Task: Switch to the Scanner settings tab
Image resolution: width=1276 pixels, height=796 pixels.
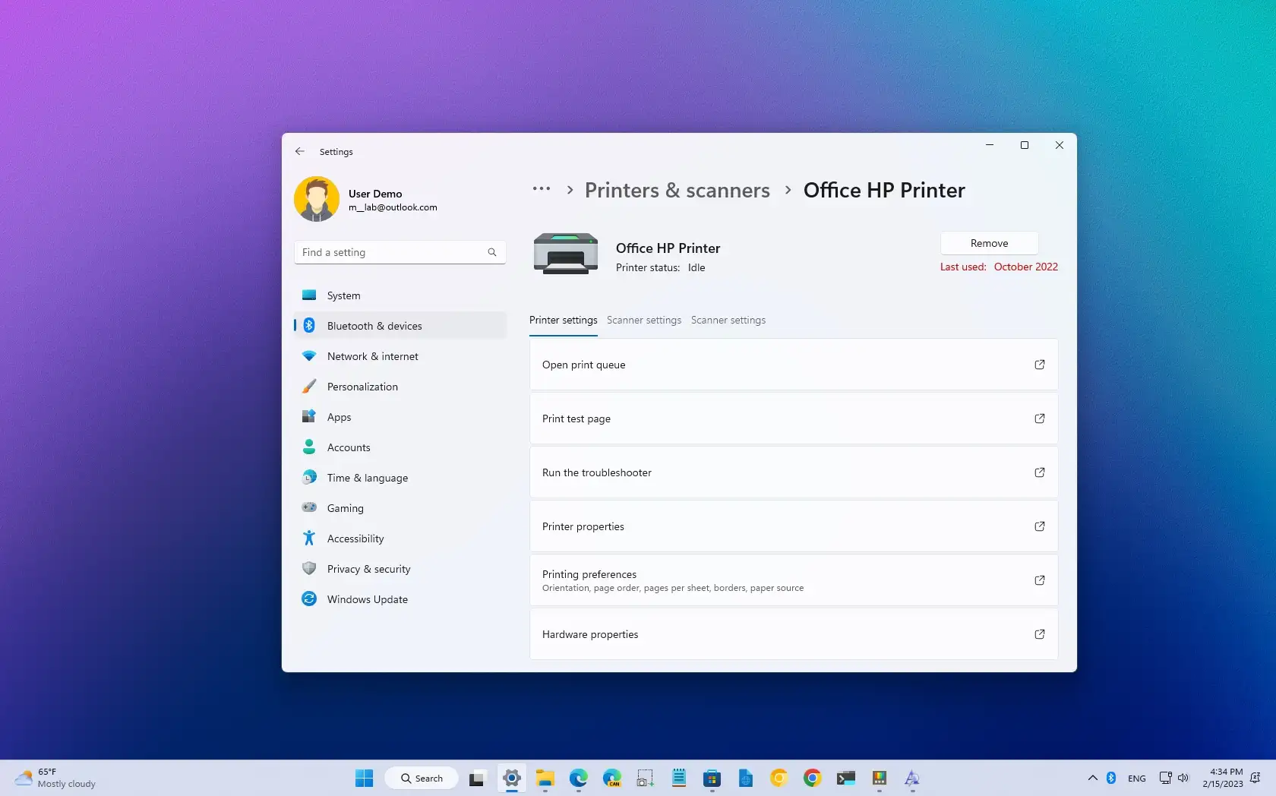Action: 644,320
